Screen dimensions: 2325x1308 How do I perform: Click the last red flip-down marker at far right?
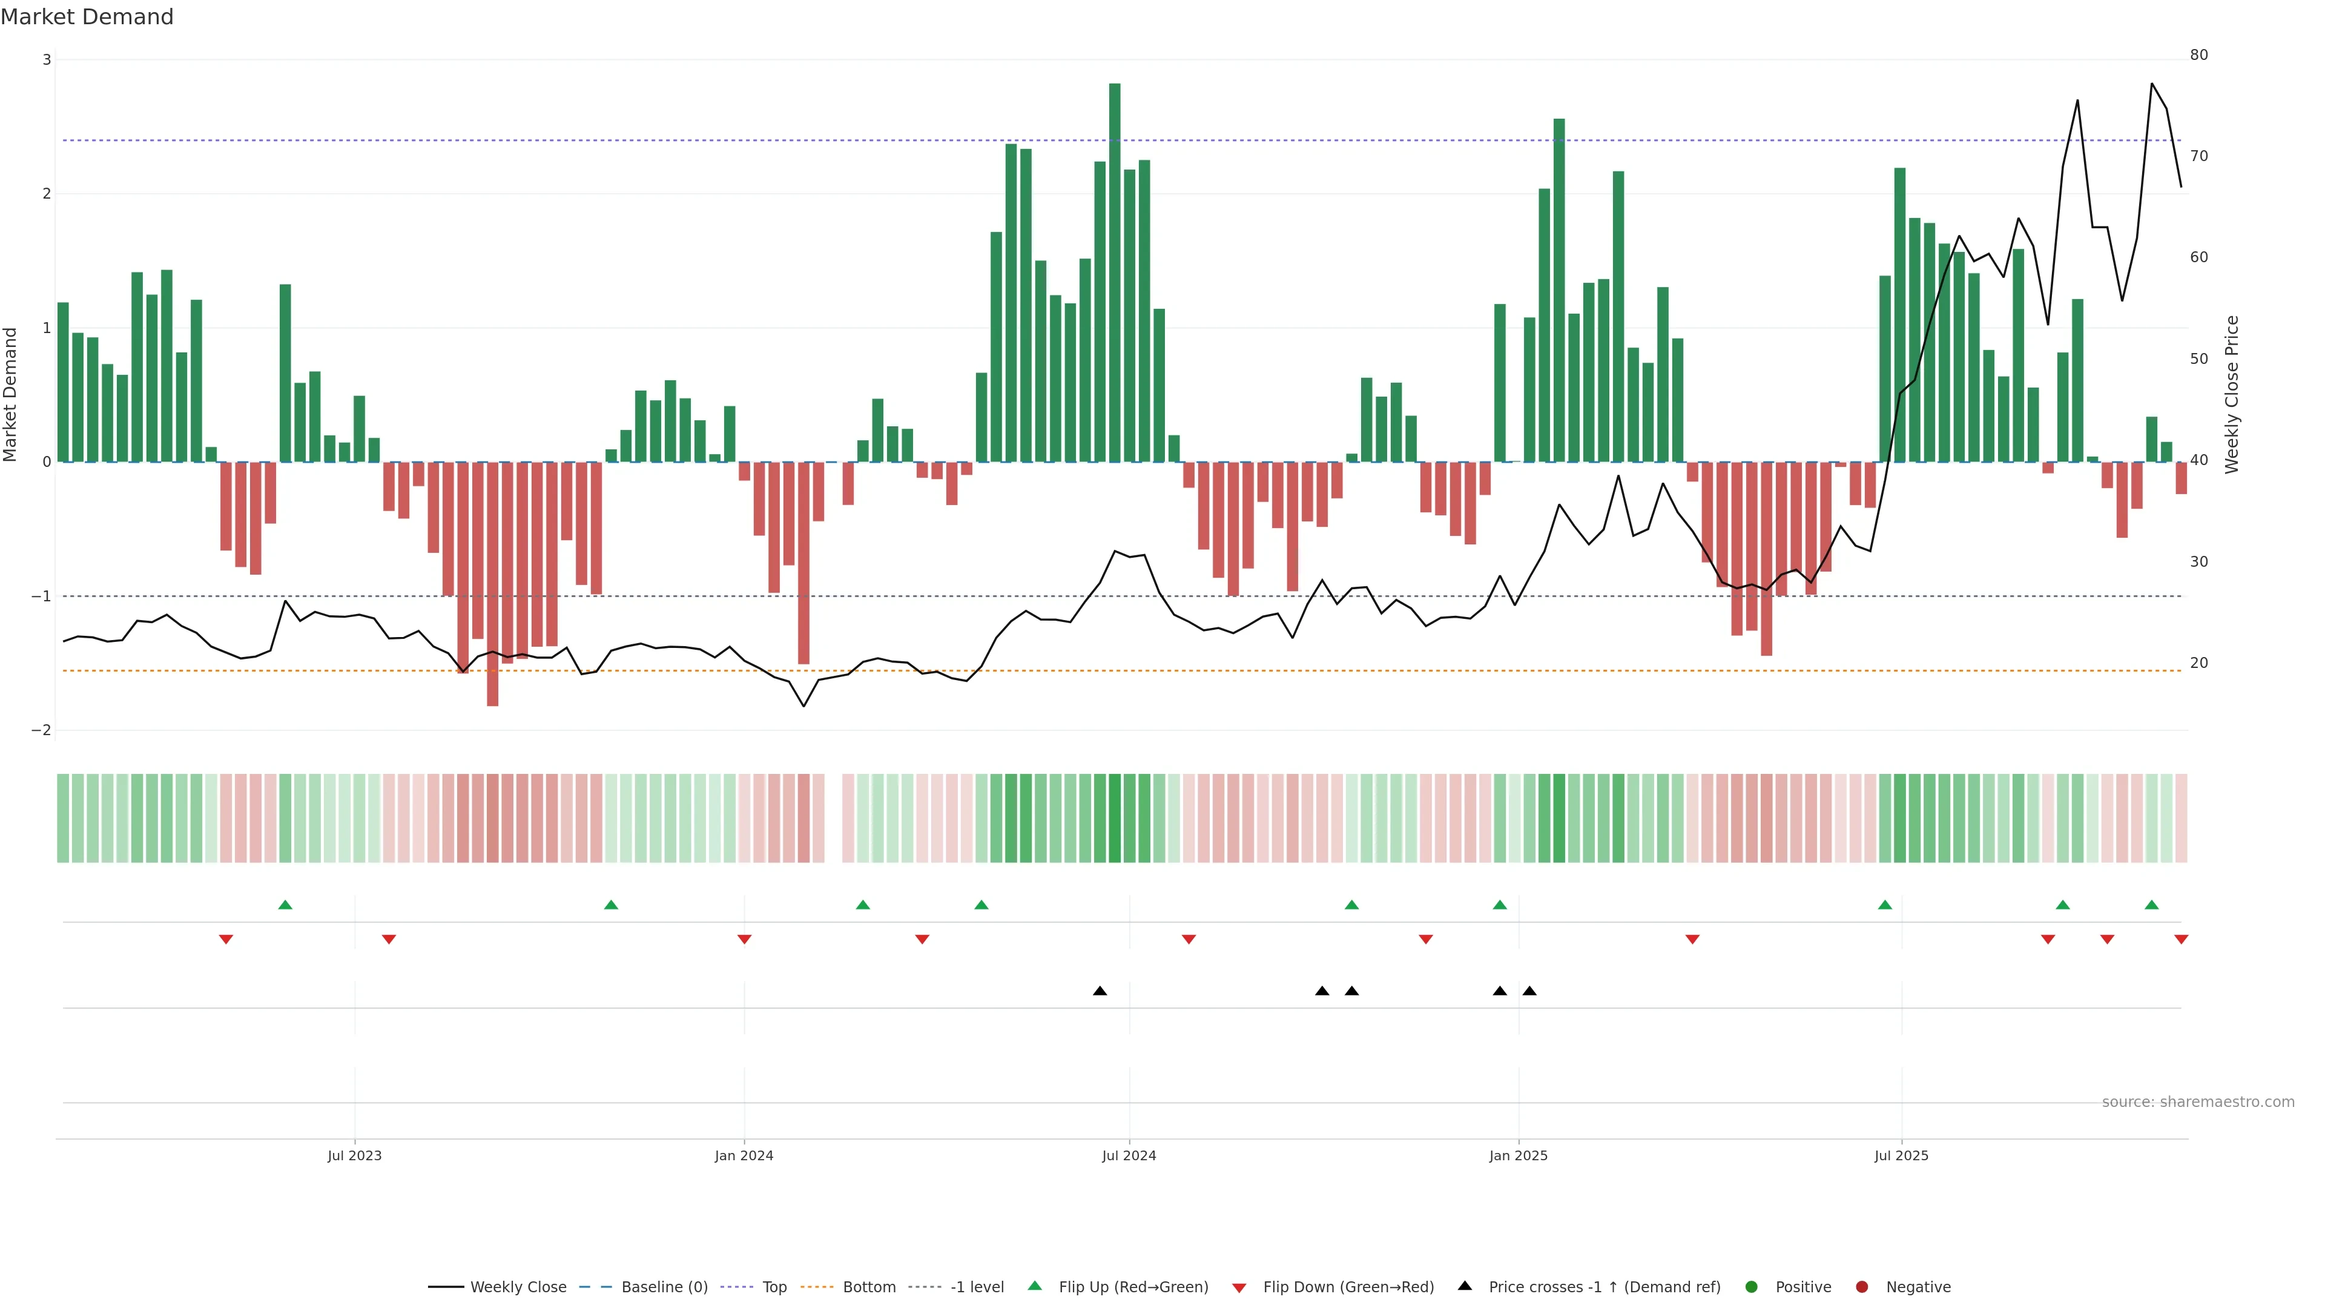(x=2182, y=940)
